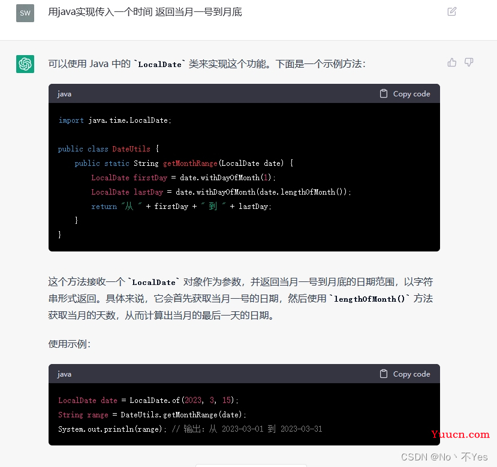This screenshot has height=467, width=497.
Task: Click the System.out.println(range) line
Action: point(190,429)
